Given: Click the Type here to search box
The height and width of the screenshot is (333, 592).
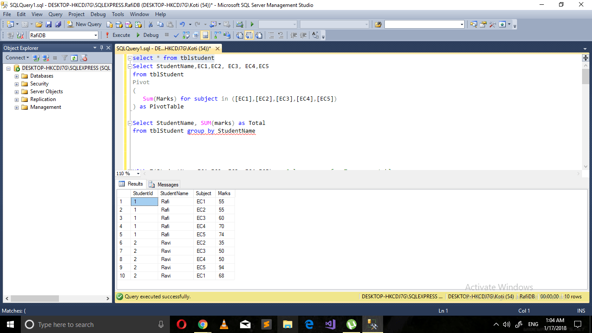Looking at the screenshot, I should [x=95, y=324].
